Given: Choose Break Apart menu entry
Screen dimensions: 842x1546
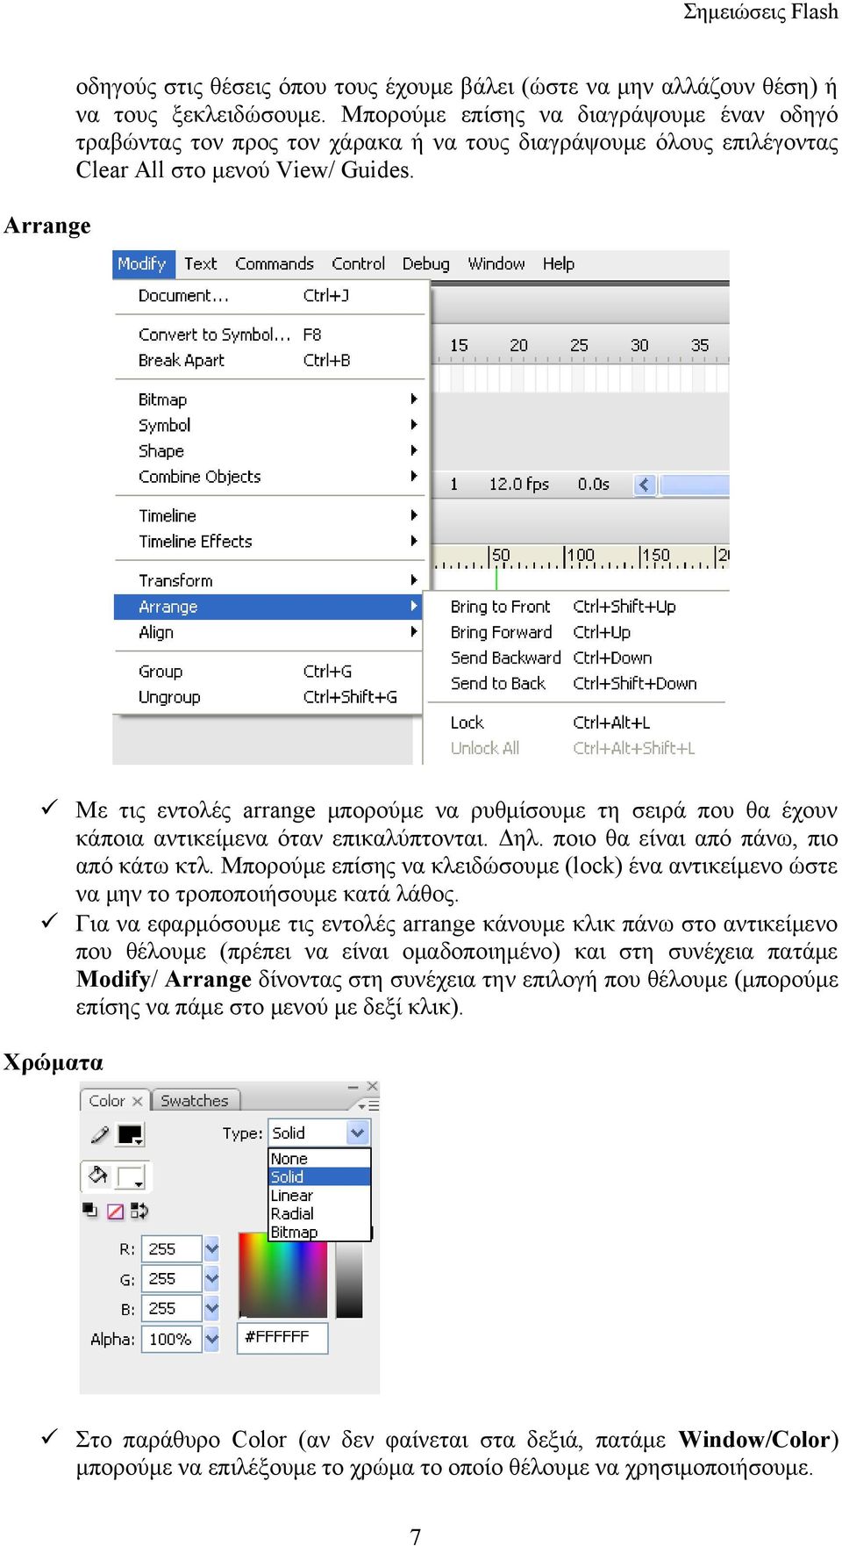Looking at the screenshot, I should pyautogui.click(x=270, y=360).
